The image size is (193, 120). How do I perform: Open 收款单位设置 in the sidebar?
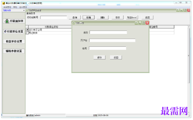[x=14, y=42]
